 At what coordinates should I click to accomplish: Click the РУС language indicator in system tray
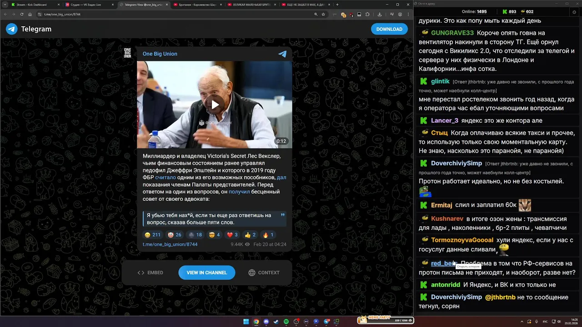pyautogui.click(x=545, y=322)
